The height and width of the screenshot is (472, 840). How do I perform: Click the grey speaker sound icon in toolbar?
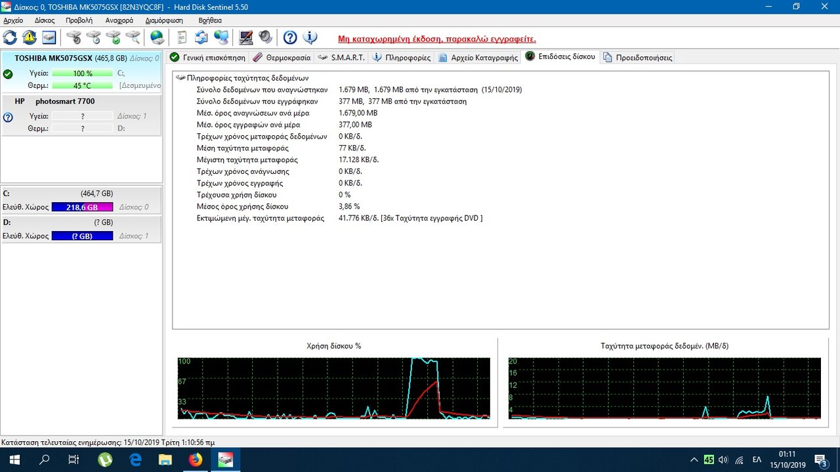(266, 37)
